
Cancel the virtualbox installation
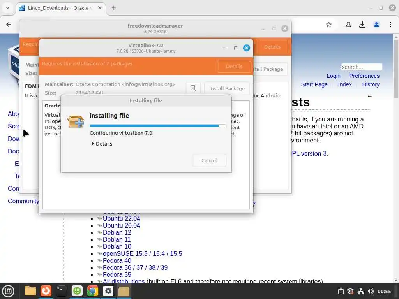click(x=209, y=160)
